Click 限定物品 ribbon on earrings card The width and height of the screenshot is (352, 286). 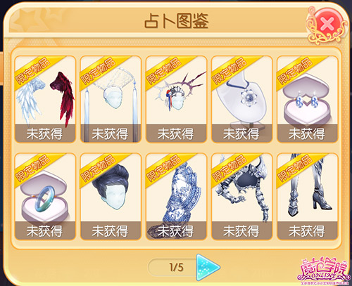(x=295, y=70)
